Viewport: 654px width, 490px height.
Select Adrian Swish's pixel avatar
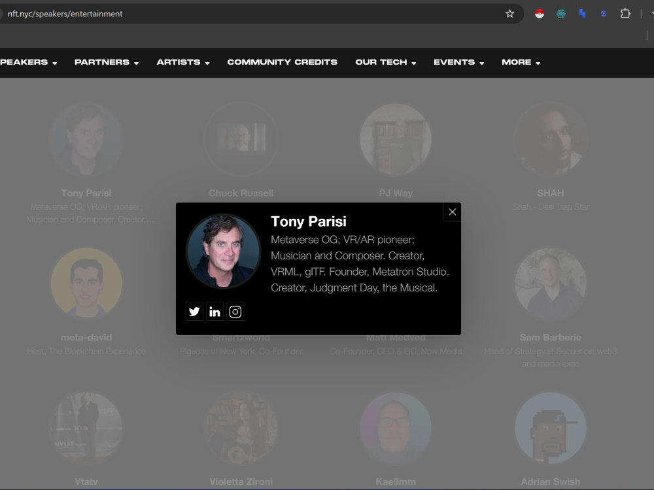point(551,428)
